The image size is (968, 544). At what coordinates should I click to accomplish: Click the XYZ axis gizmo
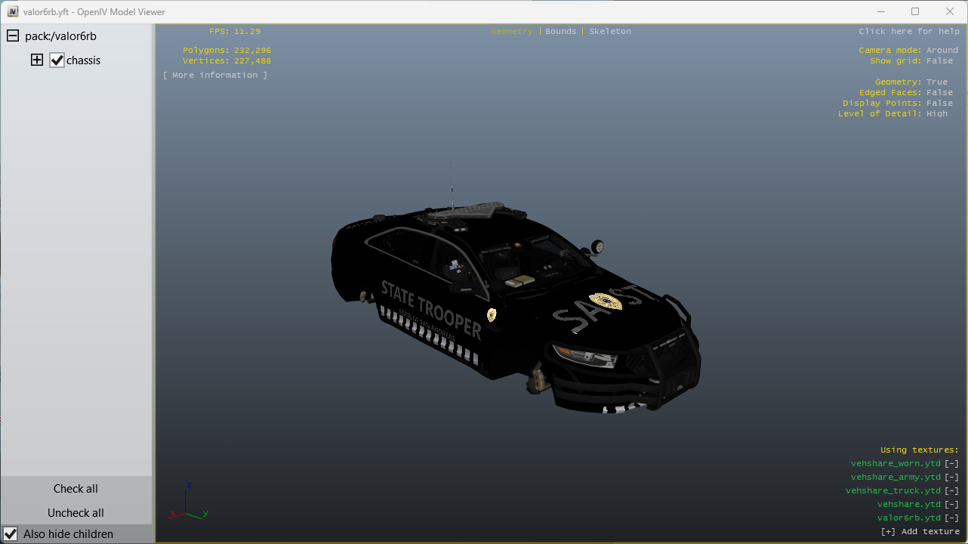187,503
